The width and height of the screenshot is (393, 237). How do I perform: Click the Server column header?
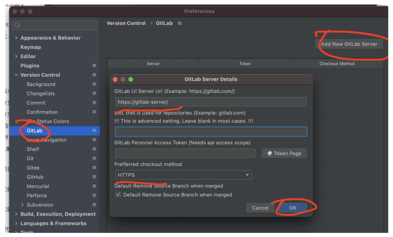[153, 64]
